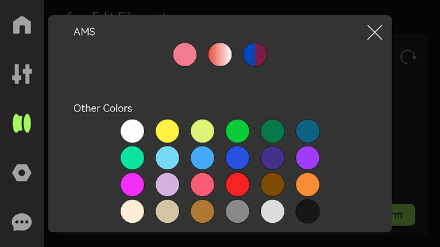Select the black swatch
This screenshot has height=247, width=440.
tap(307, 211)
